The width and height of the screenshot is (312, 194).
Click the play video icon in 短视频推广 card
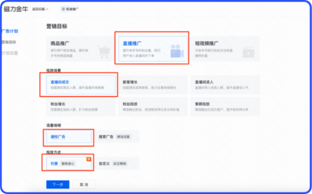[x=248, y=52]
